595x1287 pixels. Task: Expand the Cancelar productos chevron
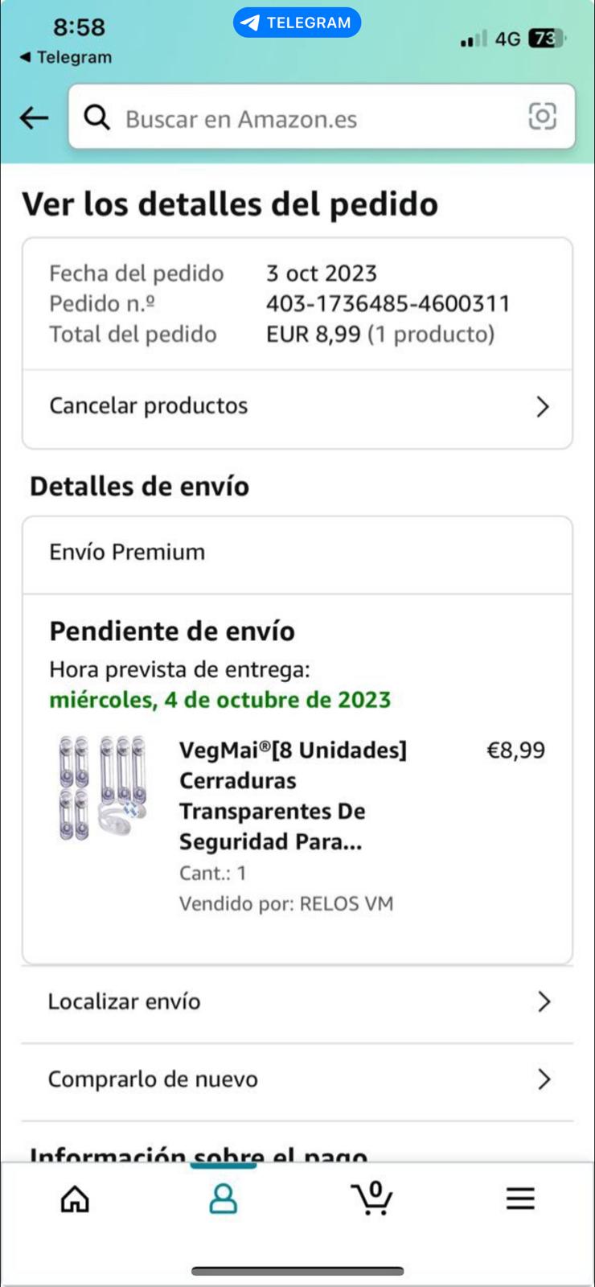tap(543, 407)
